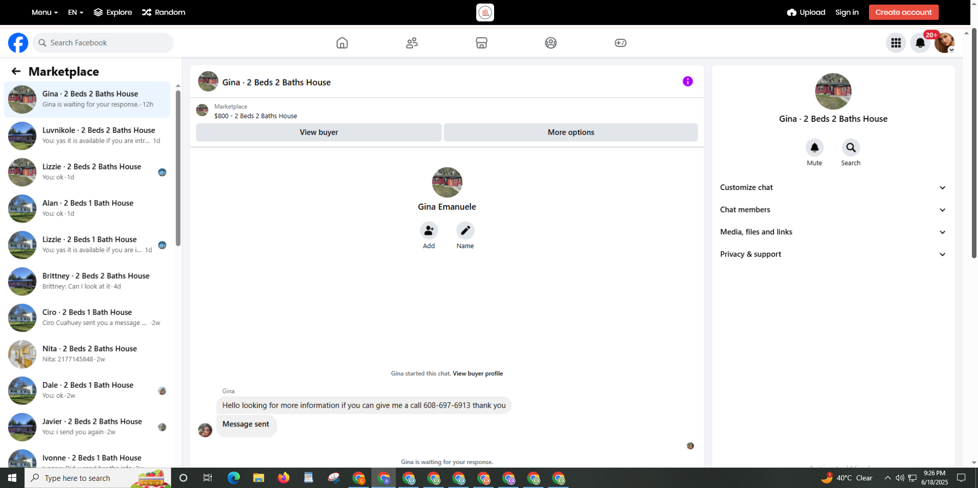978x488 pixels.
Task: Click the centered site logo in black bar
Action: (485, 12)
